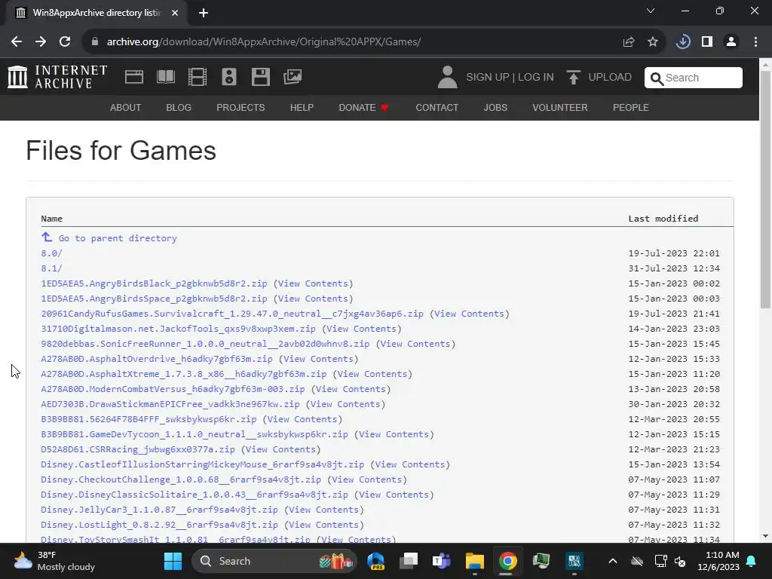772x579 pixels.
Task: Click Go to parent directory
Action: coord(118,238)
